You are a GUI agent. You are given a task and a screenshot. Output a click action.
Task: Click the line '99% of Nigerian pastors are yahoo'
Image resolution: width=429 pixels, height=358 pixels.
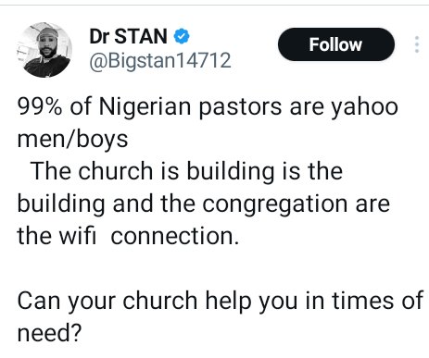click(208, 108)
